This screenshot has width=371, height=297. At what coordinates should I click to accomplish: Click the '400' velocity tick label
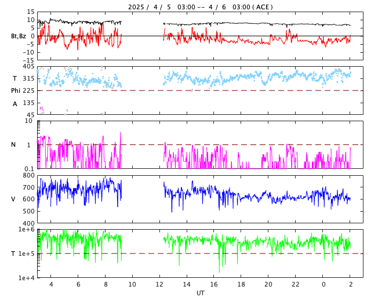[29, 223]
